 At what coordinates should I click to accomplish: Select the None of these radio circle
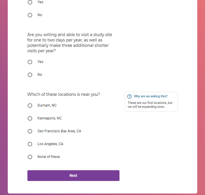pos(30,157)
